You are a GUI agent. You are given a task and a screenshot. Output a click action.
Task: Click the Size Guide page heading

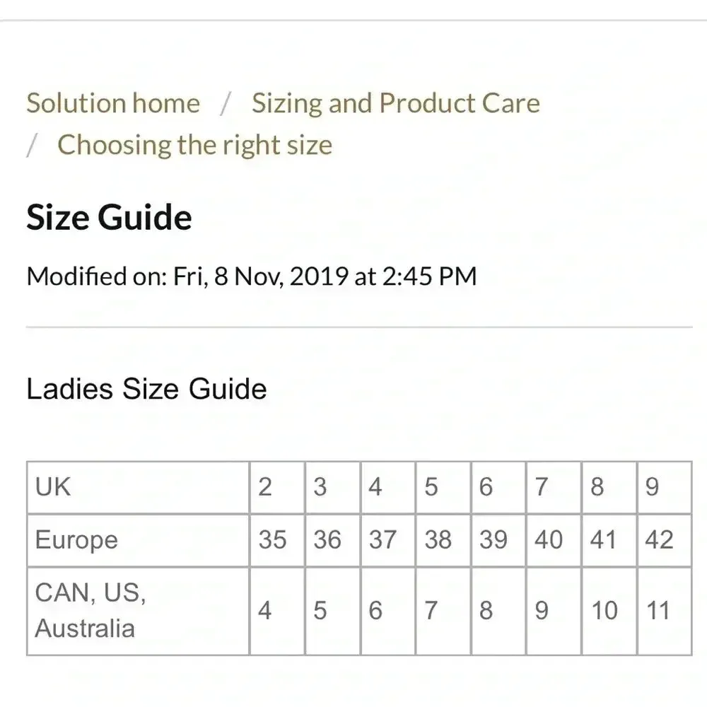click(109, 217)
